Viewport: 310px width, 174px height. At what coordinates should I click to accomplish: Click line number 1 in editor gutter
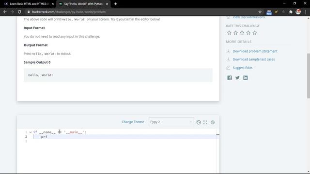(26, 132)
